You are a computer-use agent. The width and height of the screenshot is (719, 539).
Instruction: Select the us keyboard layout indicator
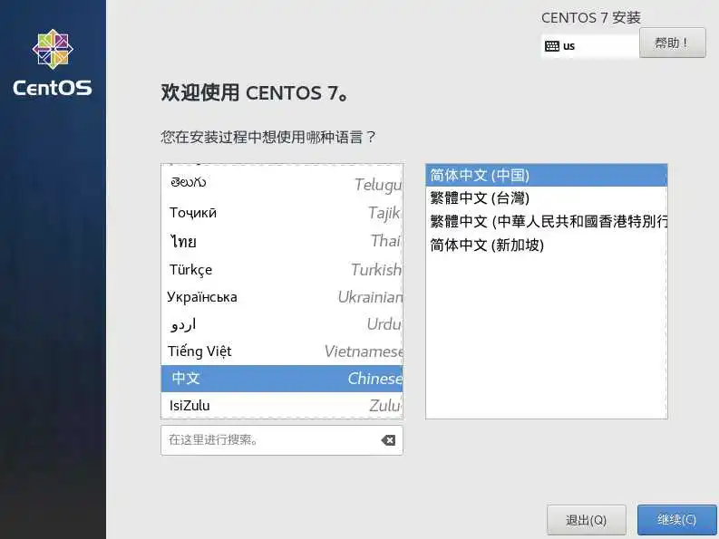click(589, 46)
